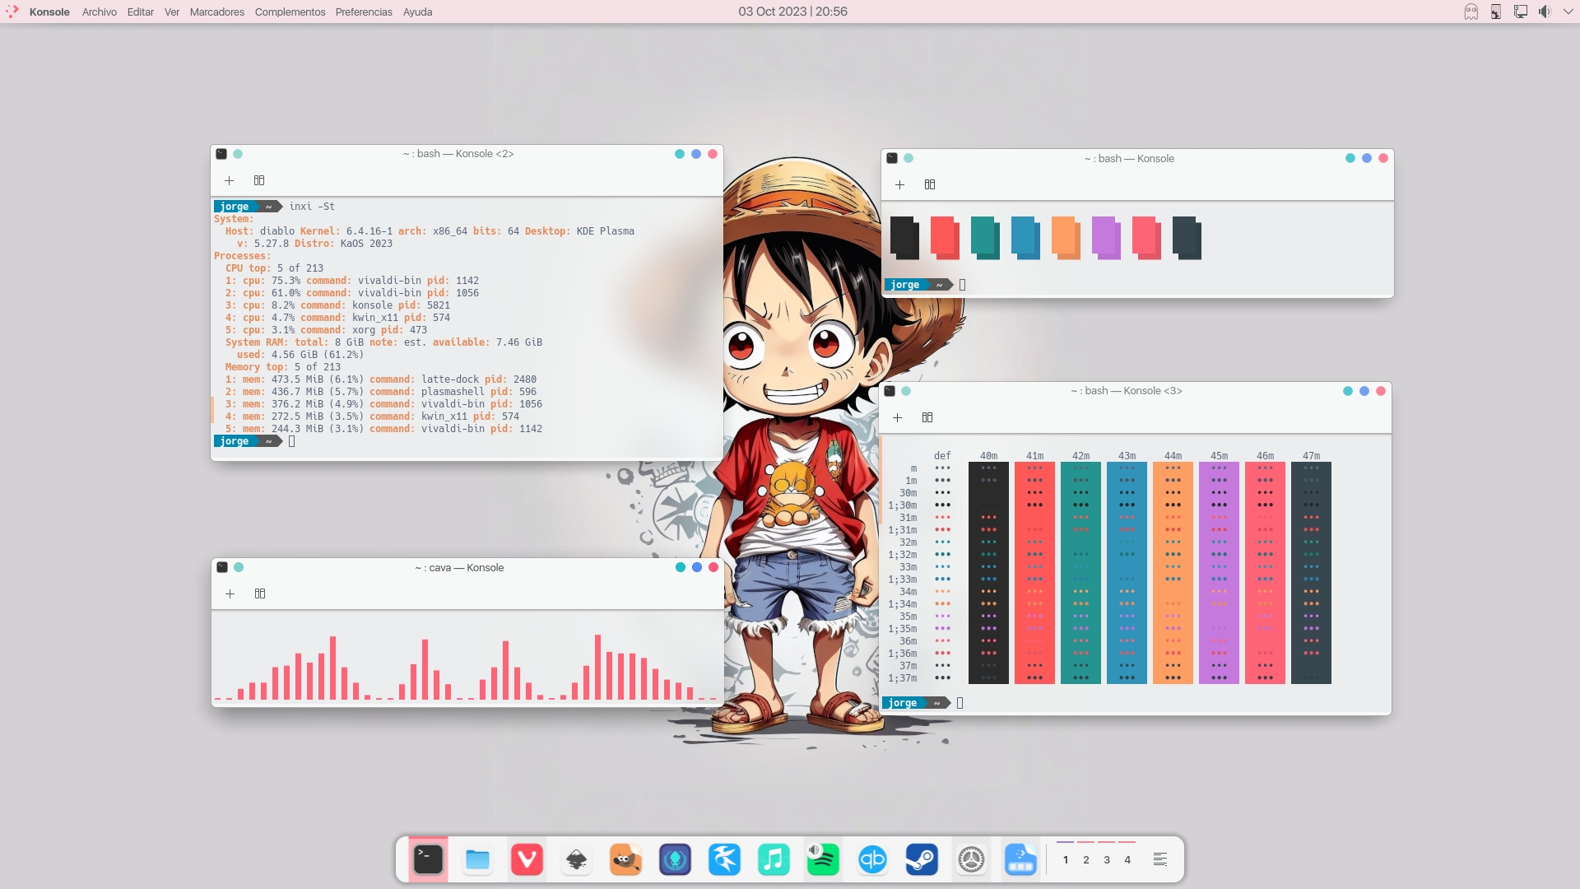Click the lines menu icon in dock
Image resolution: width=1580 pixels, height=889 pixels.
click(1160, 859)
